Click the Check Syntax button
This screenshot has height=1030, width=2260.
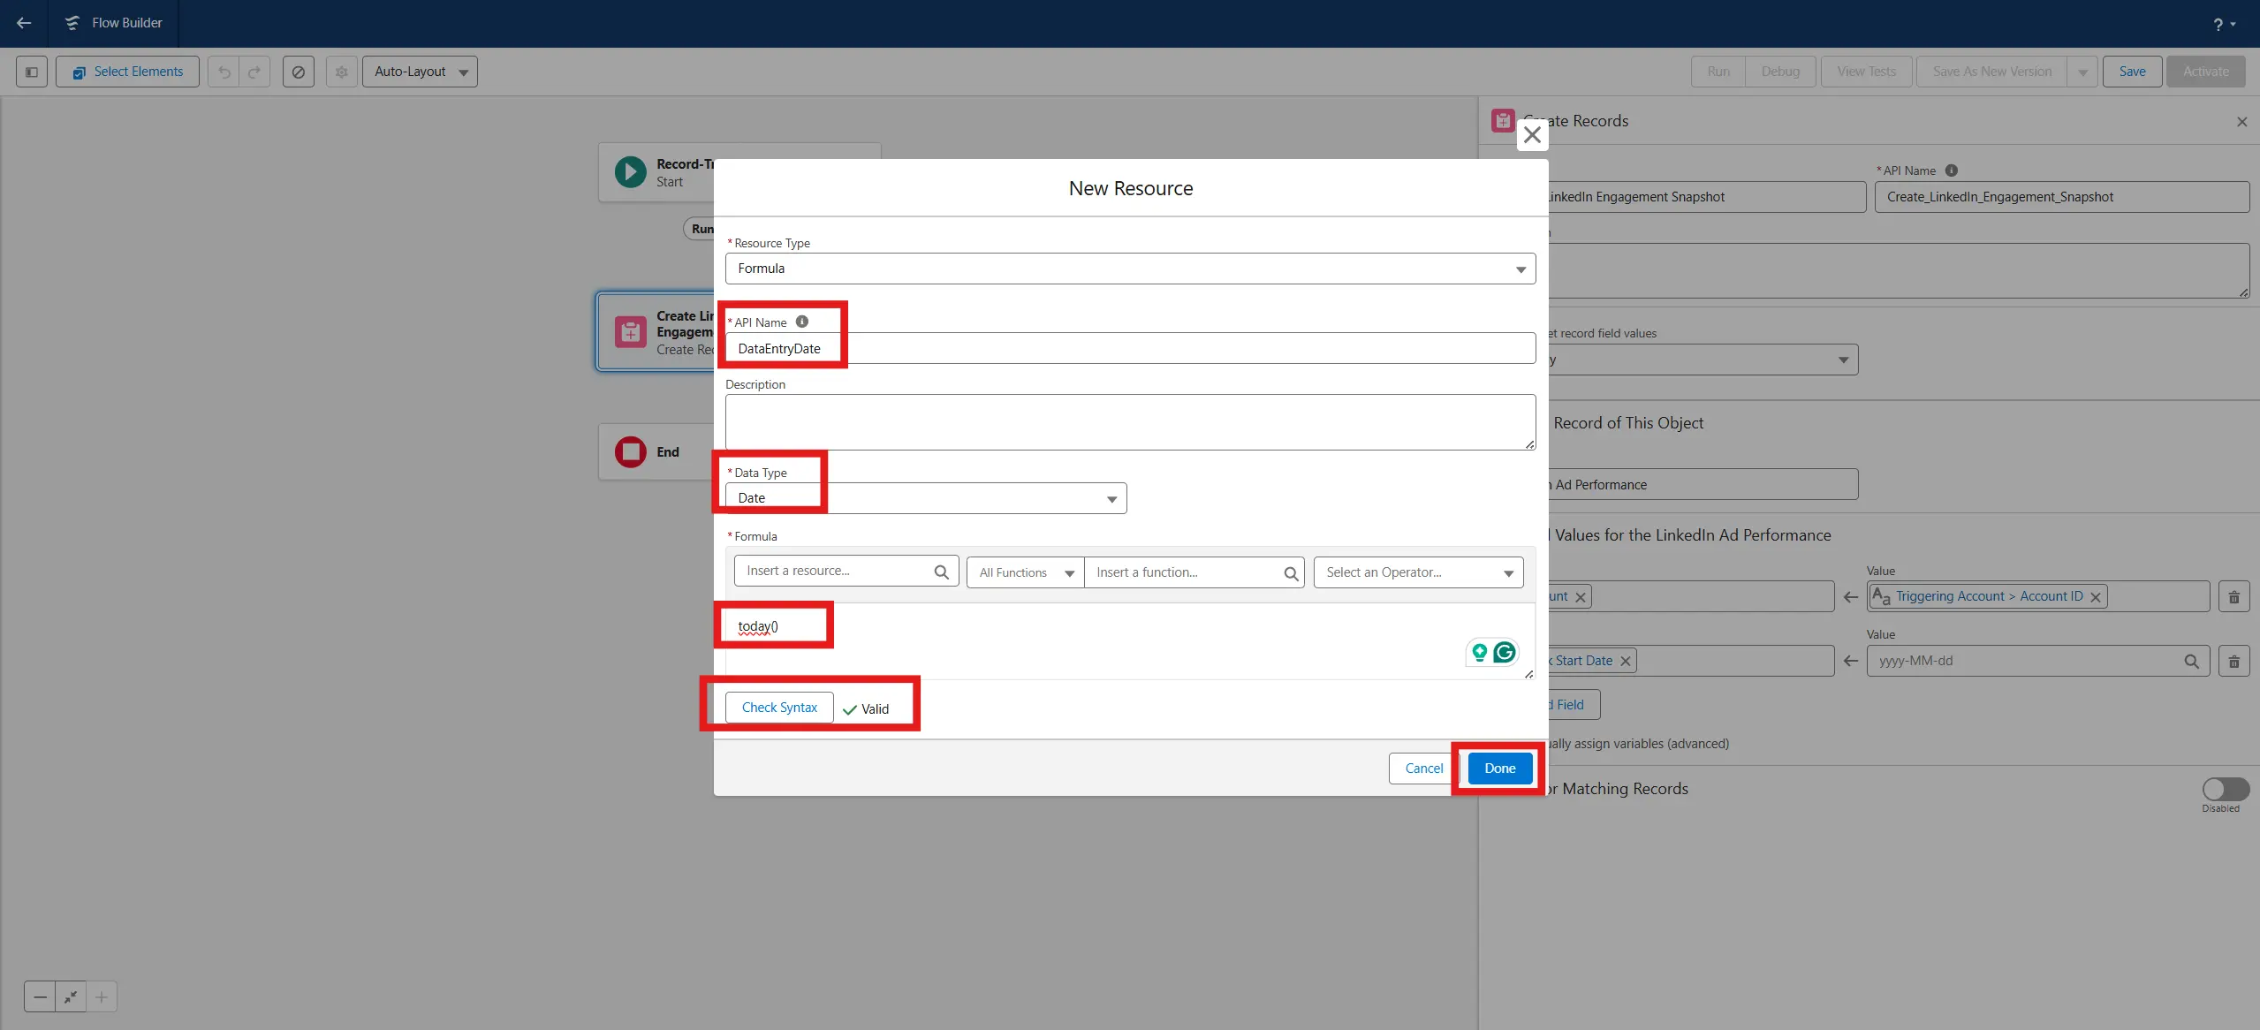778,708
